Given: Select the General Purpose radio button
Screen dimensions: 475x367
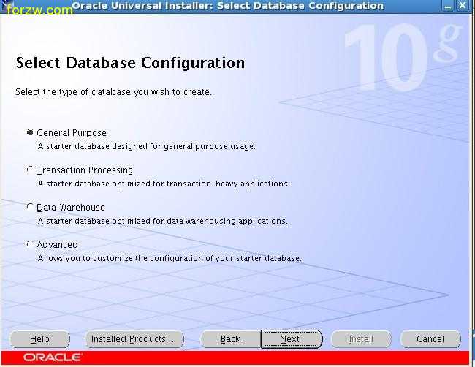Looking at the screenshot, I should pyautogui.click(x=30, y=132).
